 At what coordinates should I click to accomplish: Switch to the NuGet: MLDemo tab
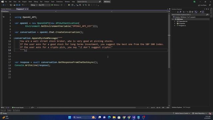coord(6,9)
